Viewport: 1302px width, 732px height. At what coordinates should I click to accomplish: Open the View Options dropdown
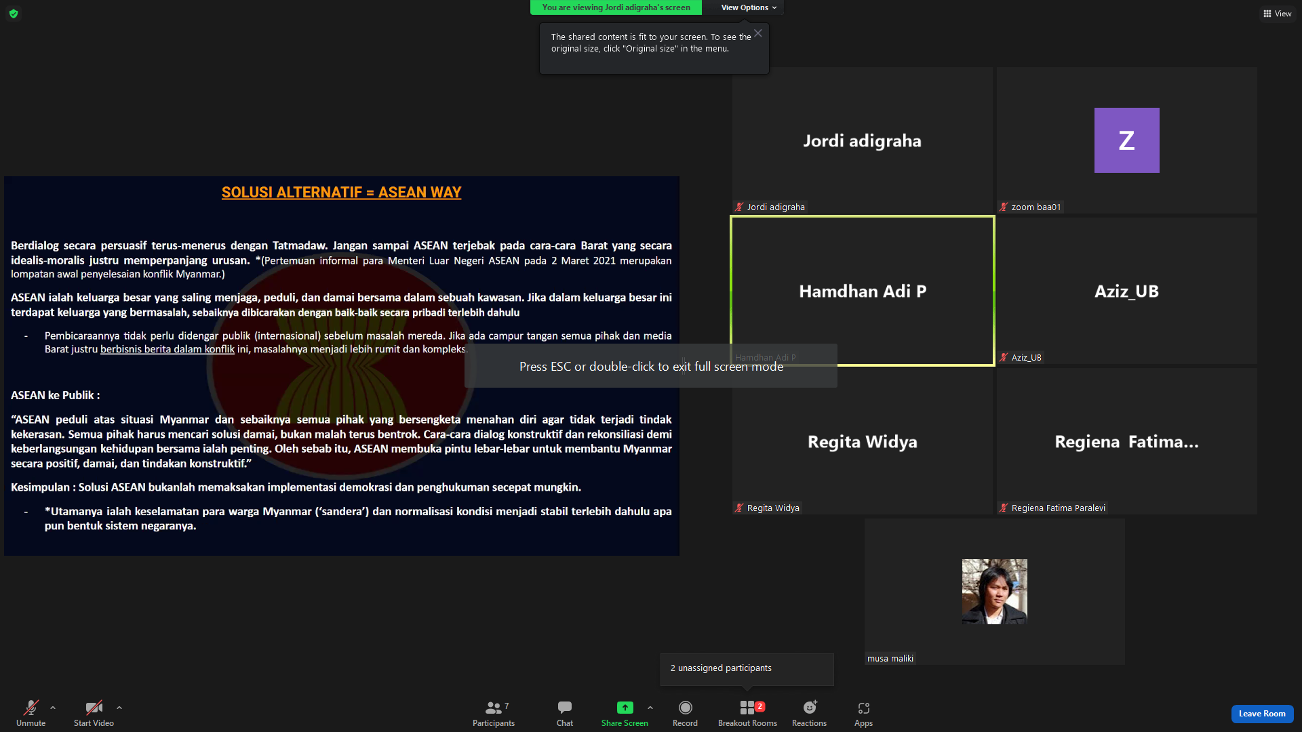tap(749, 7)
